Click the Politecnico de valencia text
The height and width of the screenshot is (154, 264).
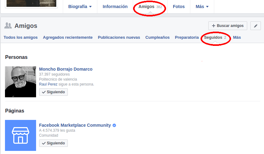tap(58, 79)
